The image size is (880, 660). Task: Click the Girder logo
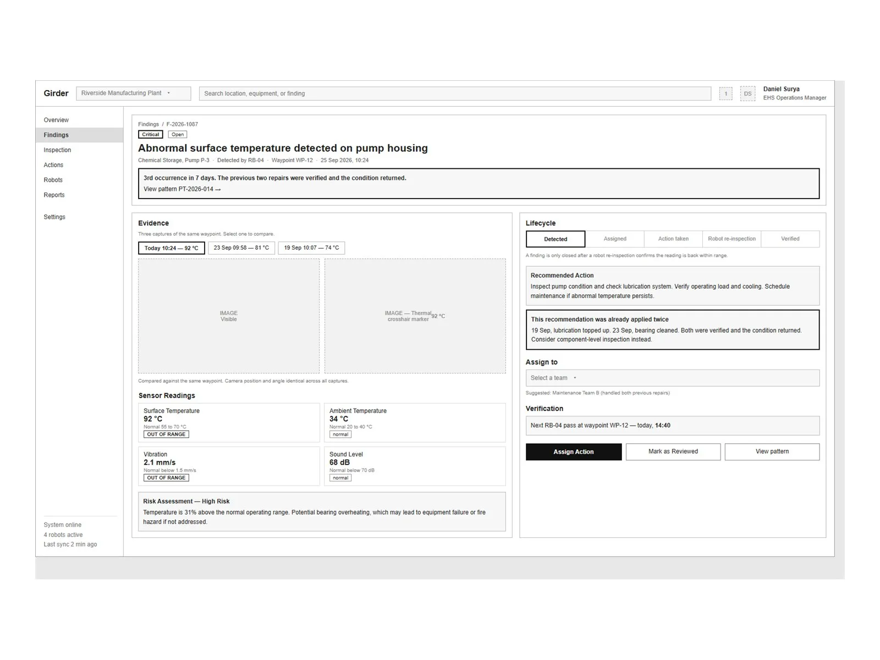click(x=56, y=94)
